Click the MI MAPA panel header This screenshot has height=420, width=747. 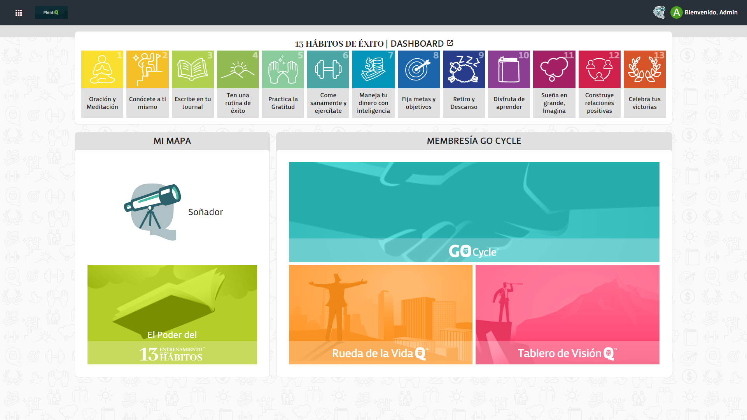point(172,141)
